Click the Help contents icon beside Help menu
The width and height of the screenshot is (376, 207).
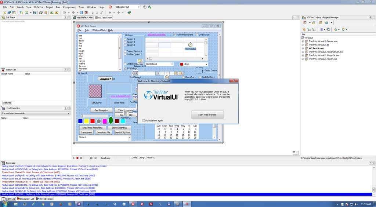click(x=110, y=7)
